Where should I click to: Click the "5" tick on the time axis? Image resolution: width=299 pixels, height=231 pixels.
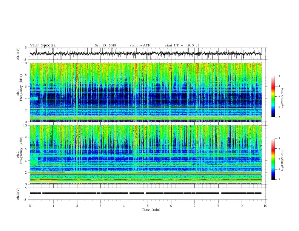[x=148, y=206]
